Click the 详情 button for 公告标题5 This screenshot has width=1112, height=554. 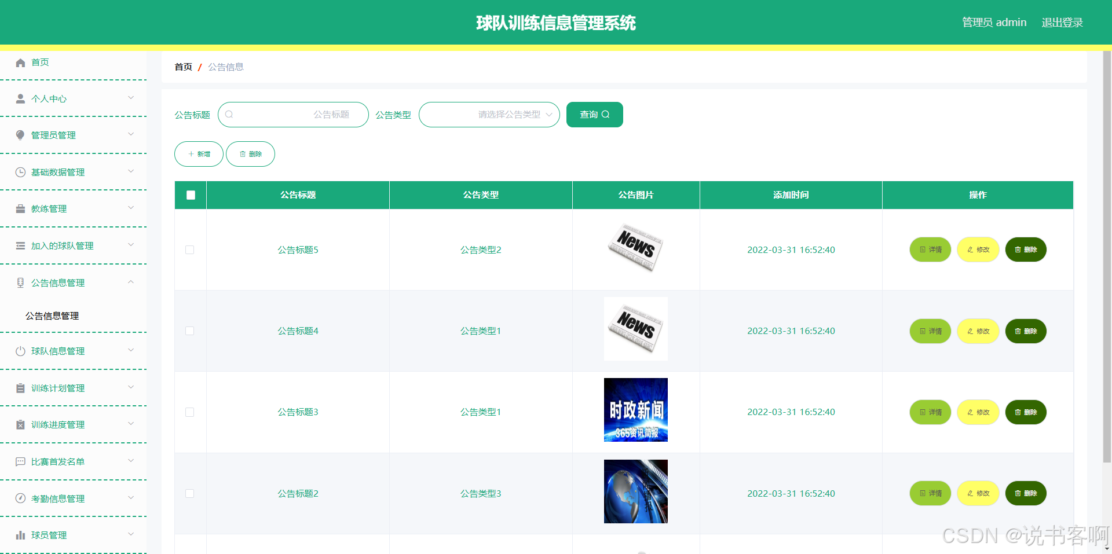point(930,250)
